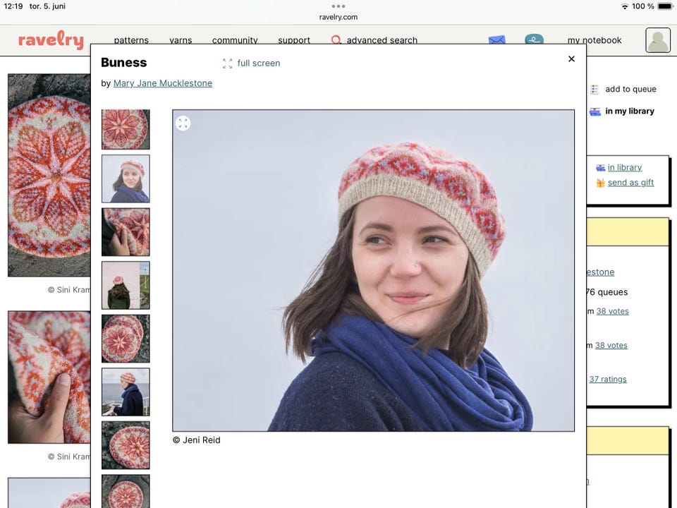Open the teal chat bubble icon
677x508 pixels.
tap(534, 40)
